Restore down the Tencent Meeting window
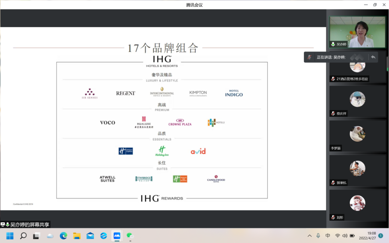The width and height of the screenshot is (389, 243). tap(375, 5)
